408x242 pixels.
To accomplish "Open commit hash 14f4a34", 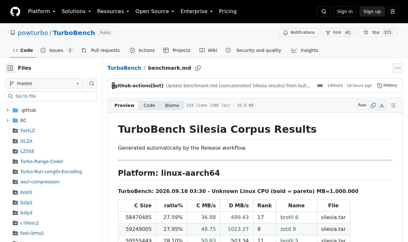I will pyautogui.click(x=335, y=86).
